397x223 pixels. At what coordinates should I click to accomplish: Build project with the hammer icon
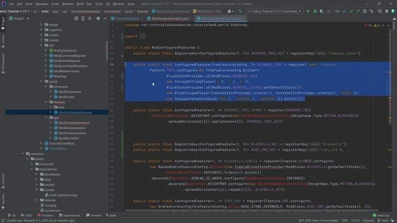(240, 11)
